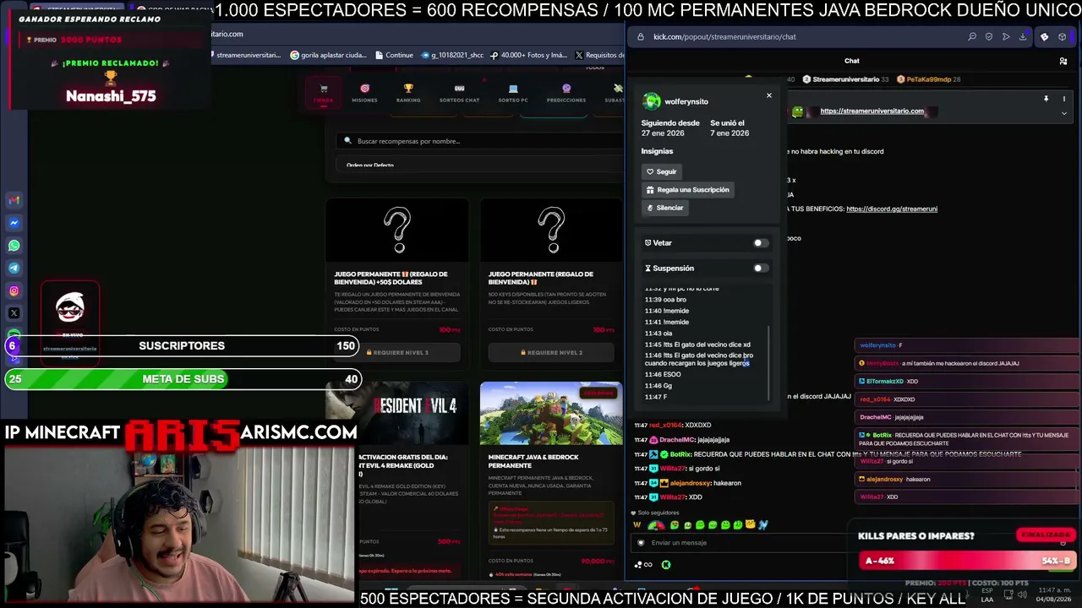Click username alejandrosxy in chat
This screenshot has height=608, width=1082.
coord(690,483)
